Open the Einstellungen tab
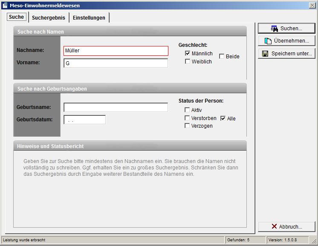This screenshot has width=318, height=246. pos(89,18)
